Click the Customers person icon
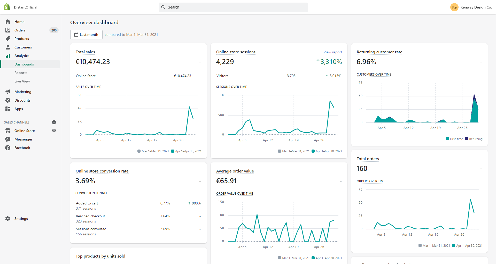This screenshot has width=496, height=264. (x=8, y=47)
